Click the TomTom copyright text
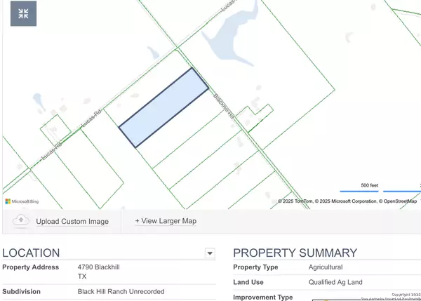Viewport: 421px width, 301px height. 295,201
